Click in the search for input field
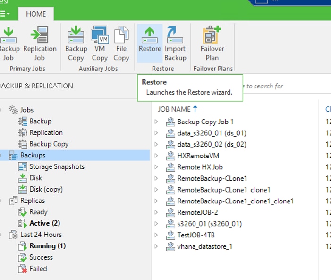The image size is (331, 280). click(x=287, y=86)
